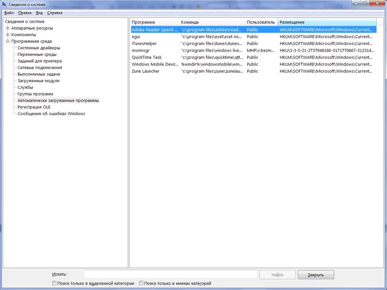Enable Поиск только в именах категорий checkbox

tap(141, 283)
